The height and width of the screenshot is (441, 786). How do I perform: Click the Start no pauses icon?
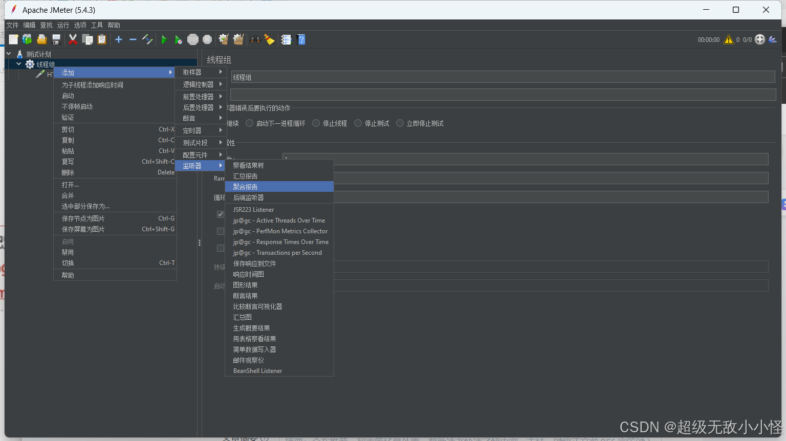[178, 39]
